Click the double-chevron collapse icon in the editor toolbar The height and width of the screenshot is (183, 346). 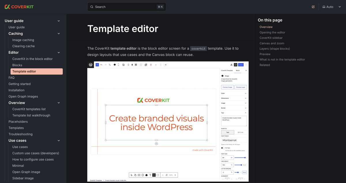166,65
